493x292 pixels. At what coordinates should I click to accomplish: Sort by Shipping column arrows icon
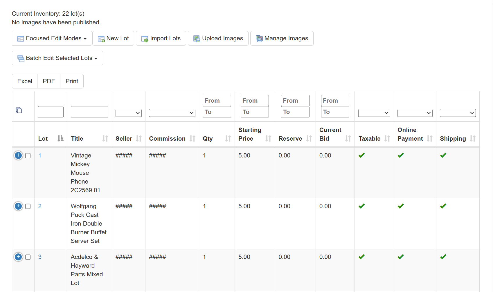473,139
